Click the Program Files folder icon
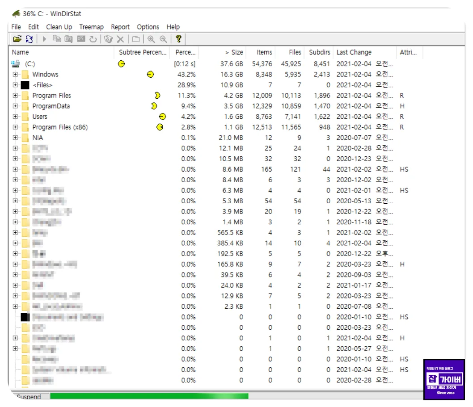 pyautogui.click(x=25, y=96)
